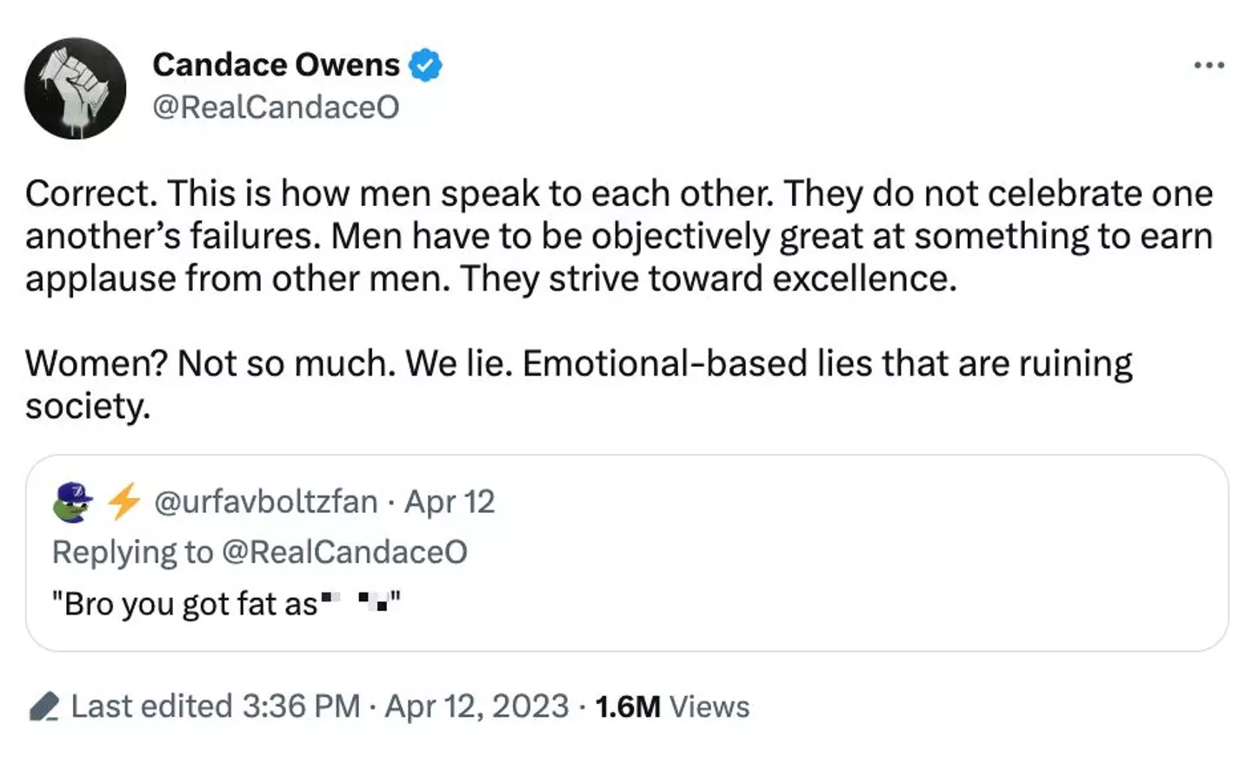Screen dimensions: 1252x757
Task: Click the raised fist profile avatar
Action: coord(76,89)
